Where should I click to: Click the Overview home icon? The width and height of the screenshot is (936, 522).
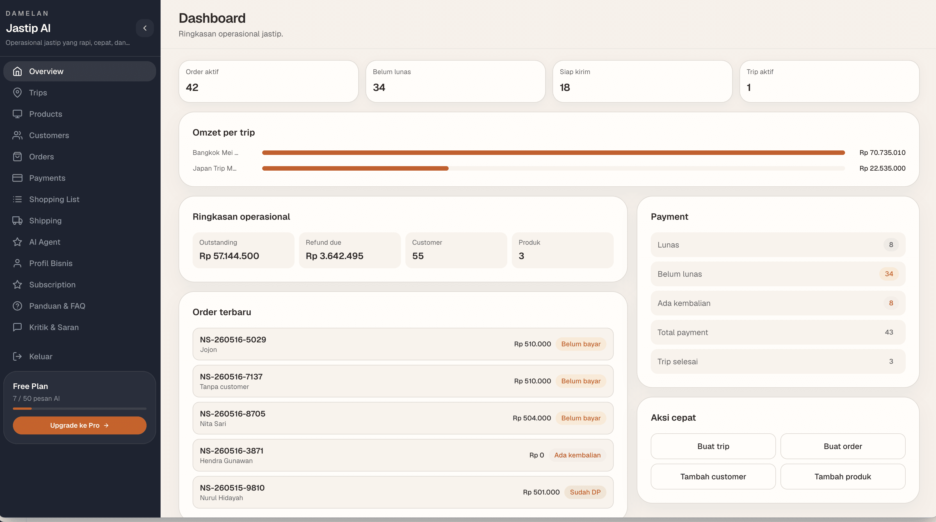point(17,71)
